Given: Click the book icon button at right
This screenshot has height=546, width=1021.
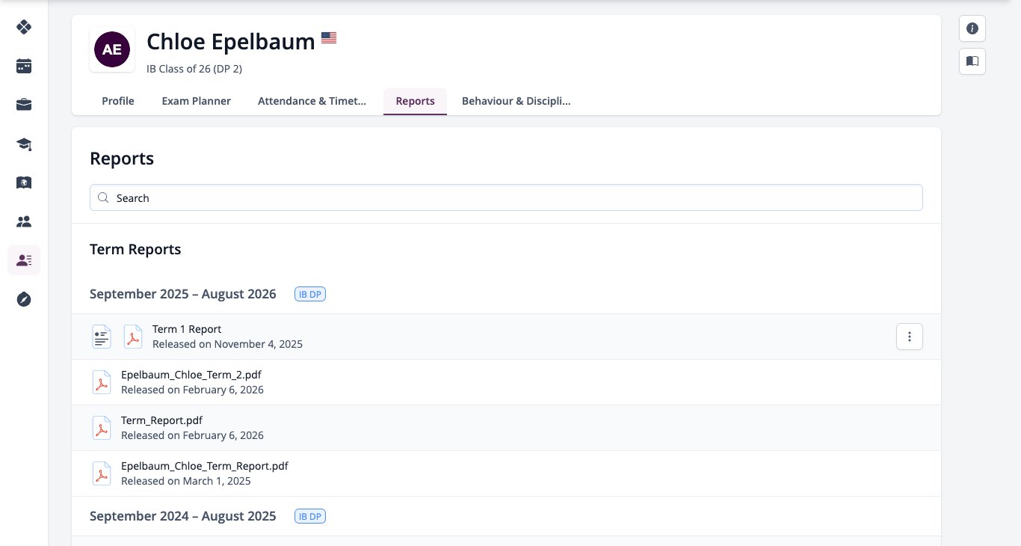Looking at the screenshot, I should pyautogui.click(x=972, y=61).
